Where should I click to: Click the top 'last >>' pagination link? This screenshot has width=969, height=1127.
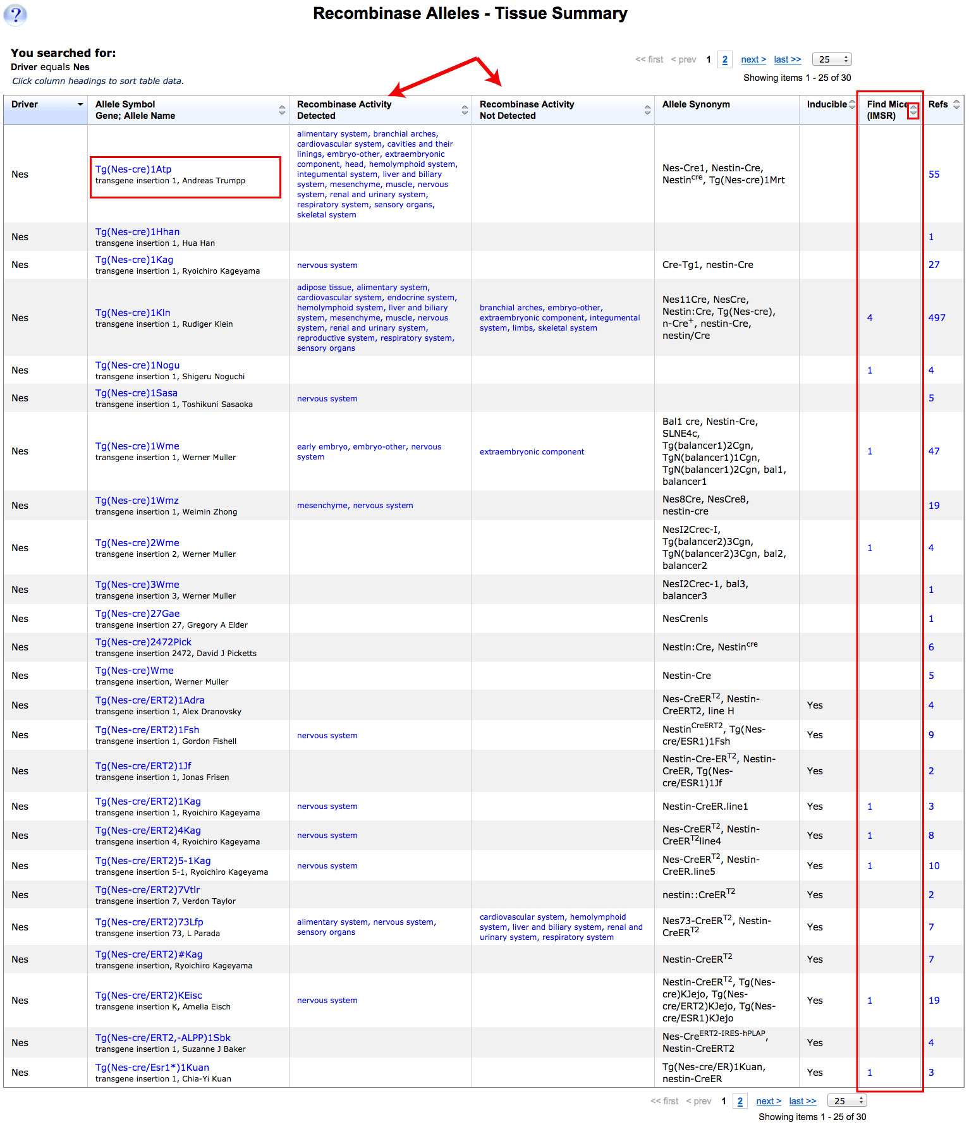[787, 59]
